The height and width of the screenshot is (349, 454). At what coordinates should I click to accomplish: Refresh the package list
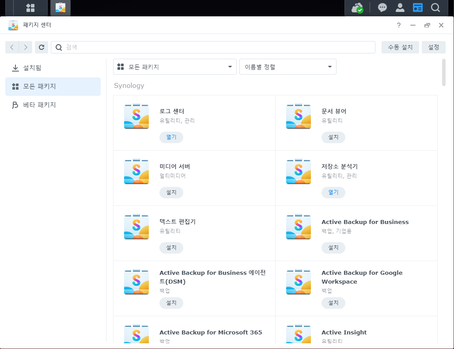click(x=42, y=47)
